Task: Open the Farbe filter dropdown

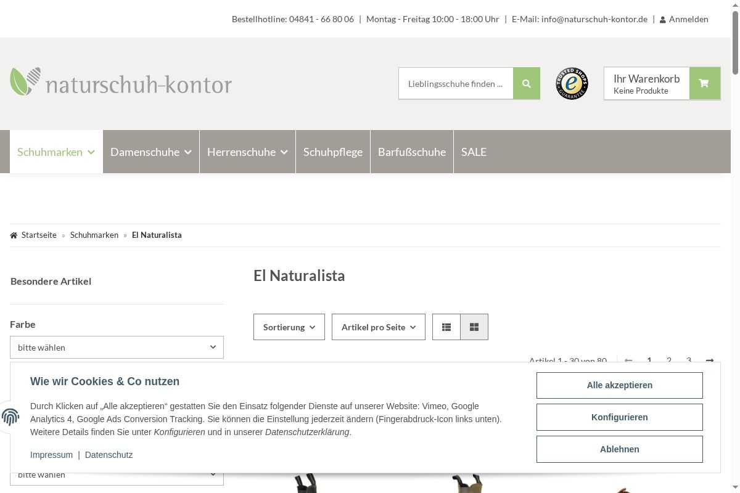Action: [x=117, y=348]
